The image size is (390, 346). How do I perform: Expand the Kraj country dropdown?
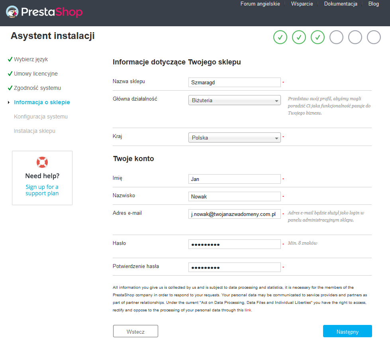click(234, 138)
